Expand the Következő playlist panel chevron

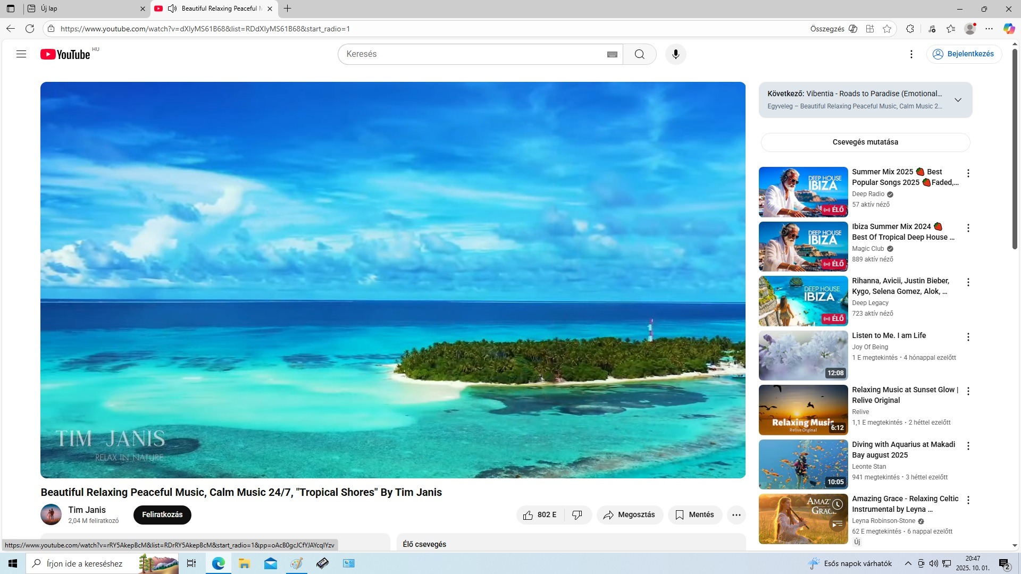coord(958,100)
